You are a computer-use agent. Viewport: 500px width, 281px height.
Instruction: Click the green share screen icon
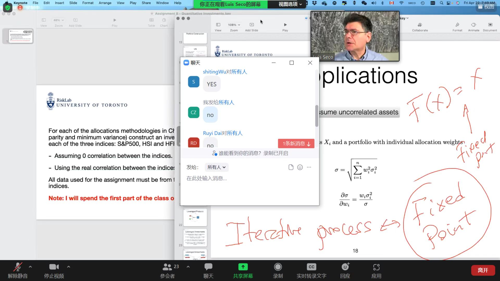coord(243,267)
